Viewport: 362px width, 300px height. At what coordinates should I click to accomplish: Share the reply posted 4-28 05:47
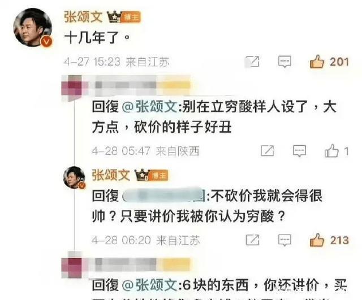tap(268, 151)
